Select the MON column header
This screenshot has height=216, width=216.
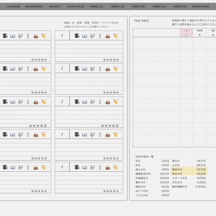point(200,32)
